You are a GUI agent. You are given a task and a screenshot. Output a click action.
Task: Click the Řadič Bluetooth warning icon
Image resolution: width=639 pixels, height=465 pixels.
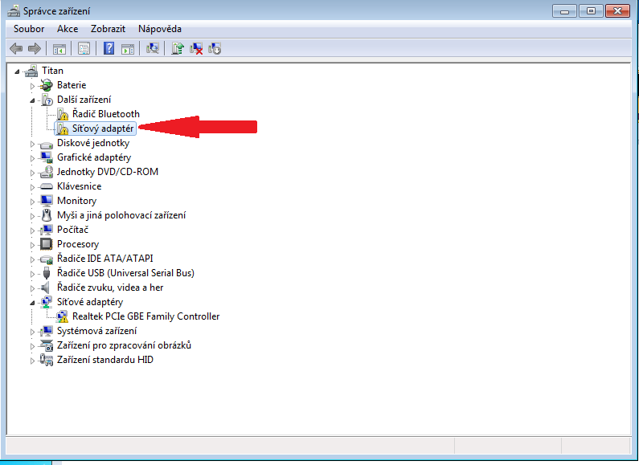[63, 114]
